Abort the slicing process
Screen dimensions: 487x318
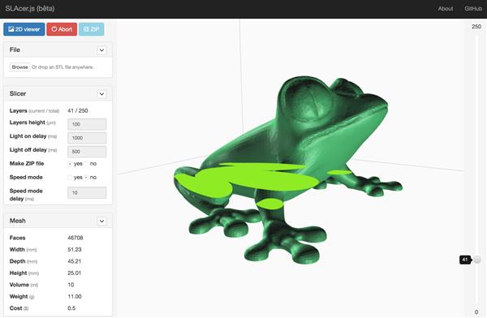(x=62, y=29)
